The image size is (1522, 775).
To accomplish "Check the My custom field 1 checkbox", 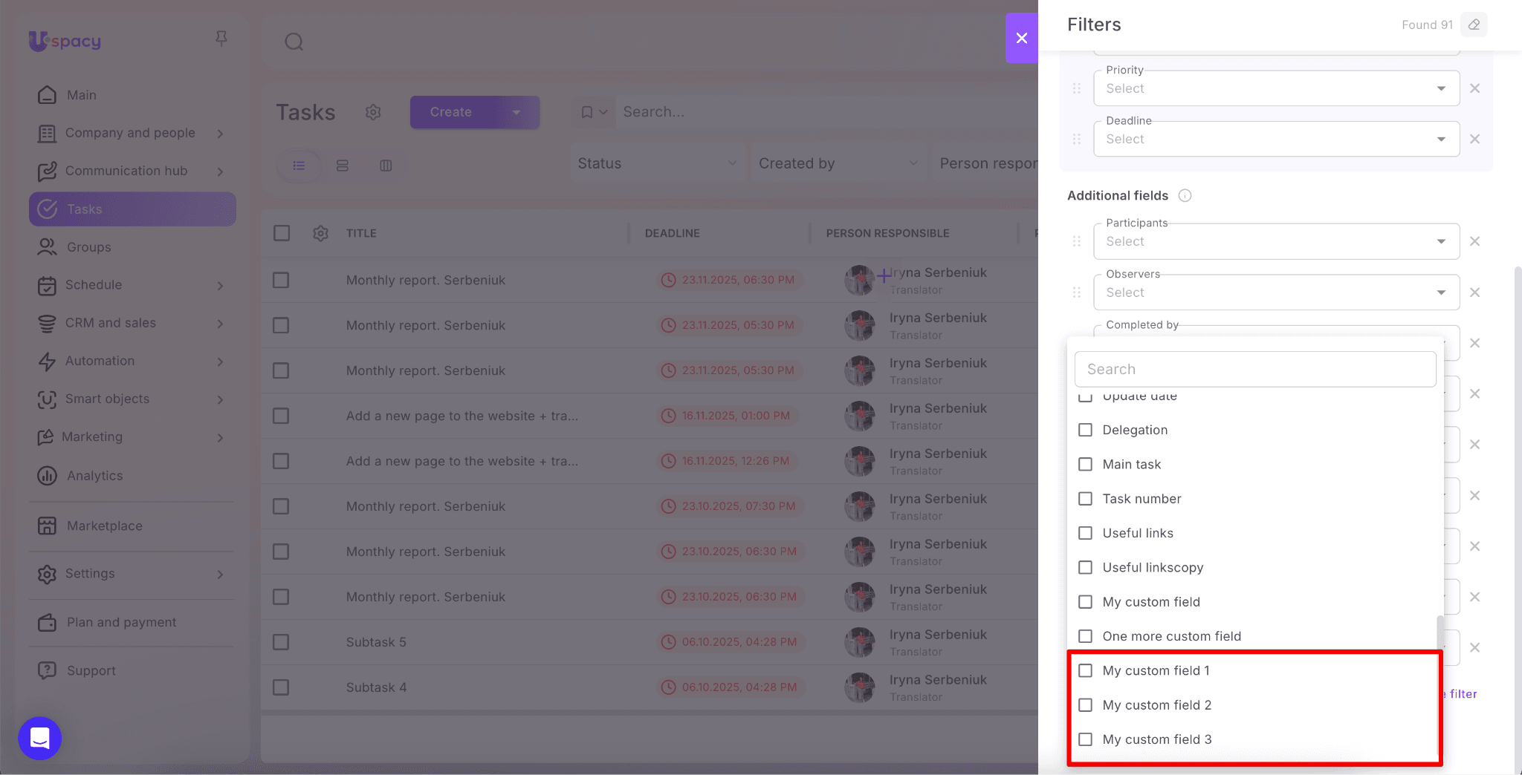I will click(x=1085, y=670).
